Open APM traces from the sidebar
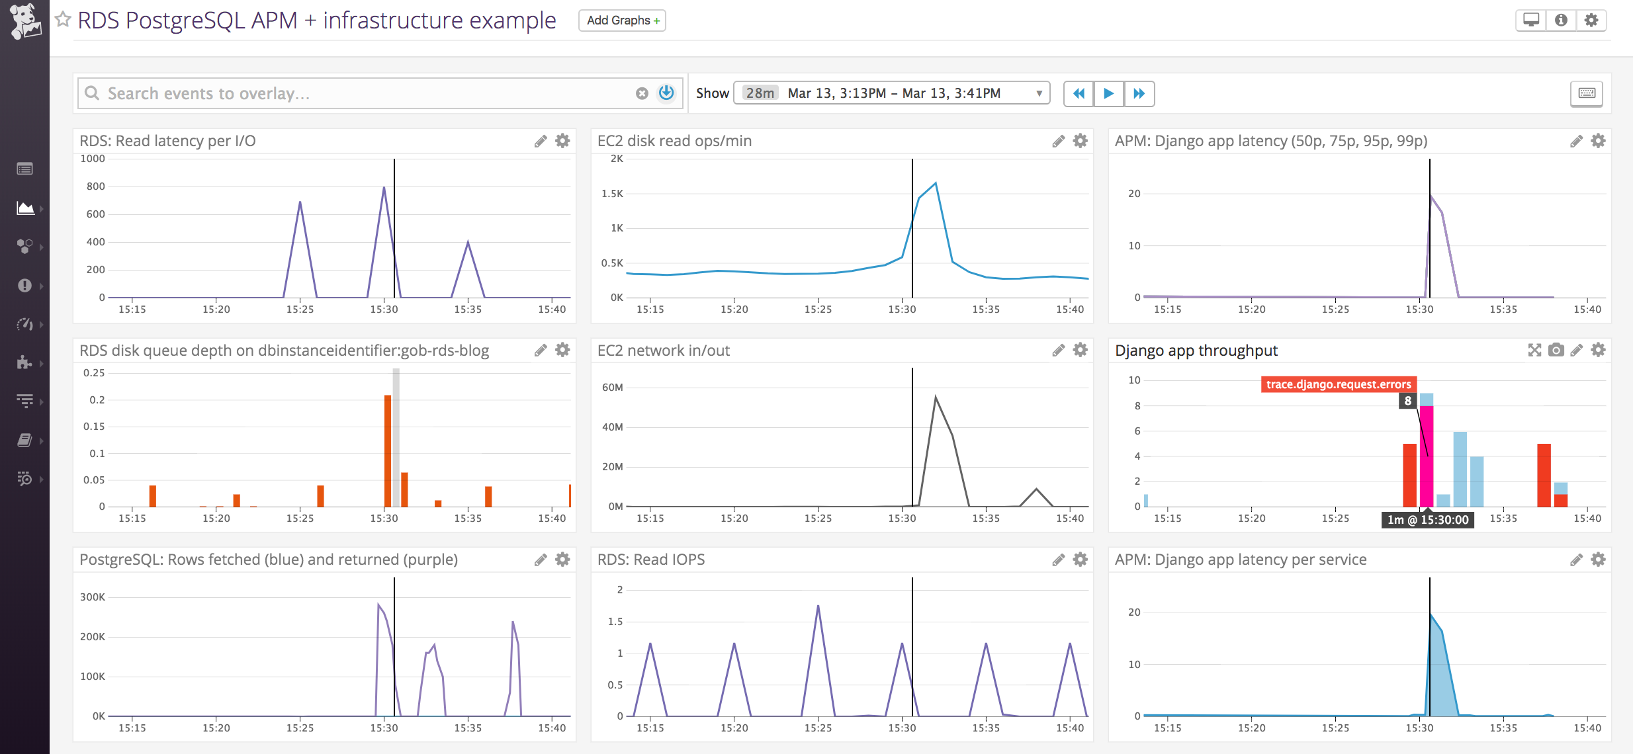 [25, 478]
